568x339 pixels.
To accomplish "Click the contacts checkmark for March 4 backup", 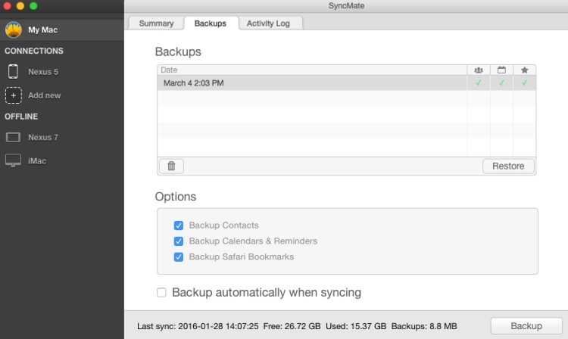I will [479, 82].
